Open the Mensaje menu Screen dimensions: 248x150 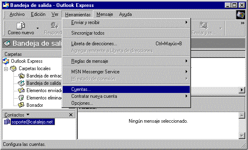105,14
